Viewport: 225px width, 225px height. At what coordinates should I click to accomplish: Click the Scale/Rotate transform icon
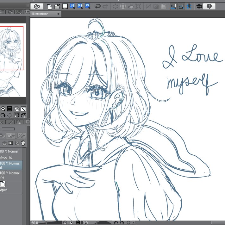[138, 6]
